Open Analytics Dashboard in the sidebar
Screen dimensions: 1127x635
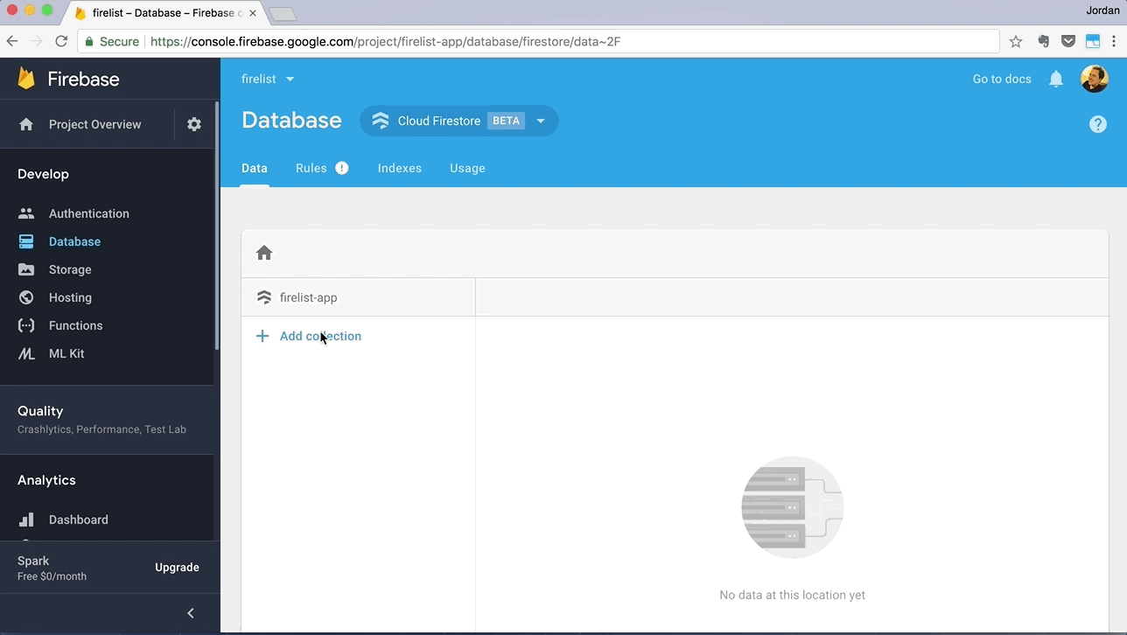click(79, 520)
